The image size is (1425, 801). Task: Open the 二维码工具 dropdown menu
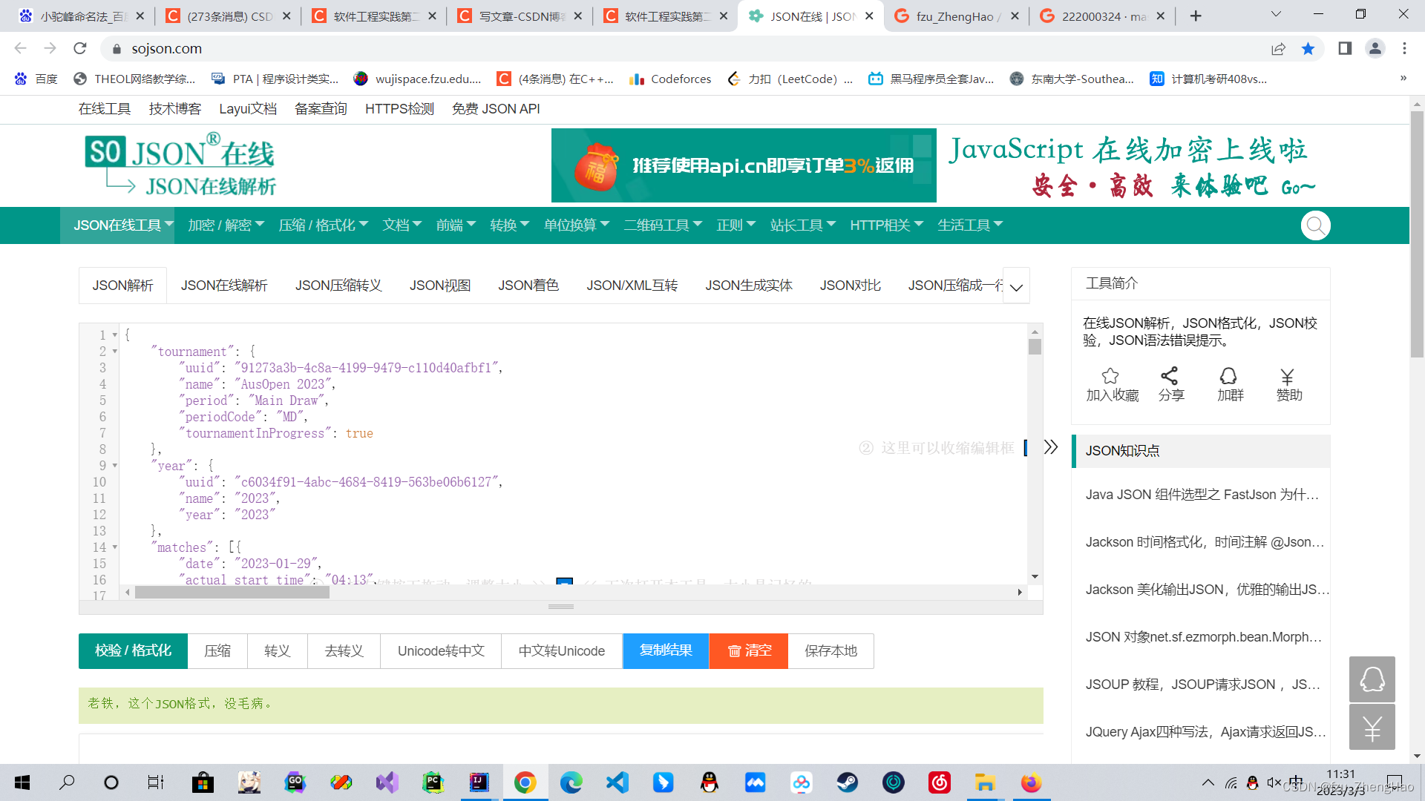pyautogui.click(x=662, y=225)
